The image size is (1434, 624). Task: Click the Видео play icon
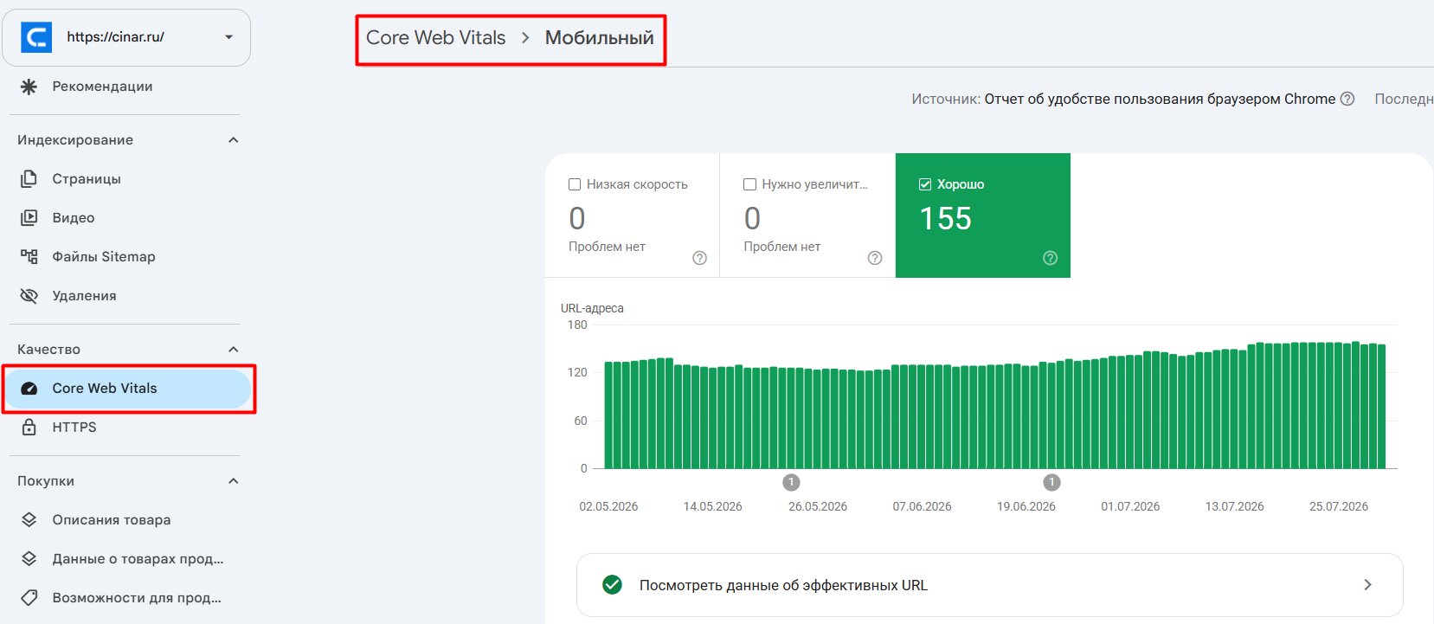[29, 218]
